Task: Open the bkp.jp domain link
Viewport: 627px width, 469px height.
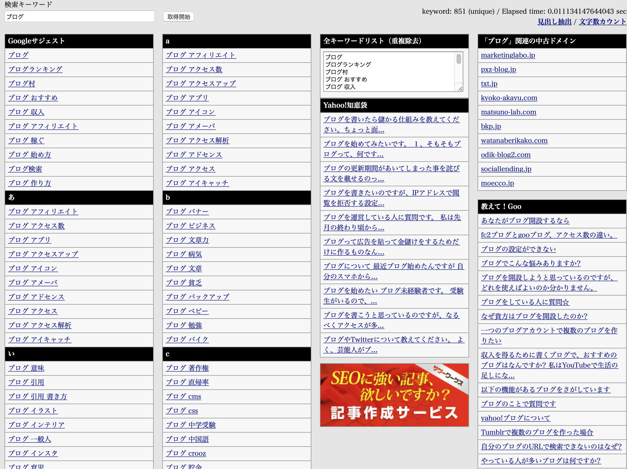Action: (491, 126)
